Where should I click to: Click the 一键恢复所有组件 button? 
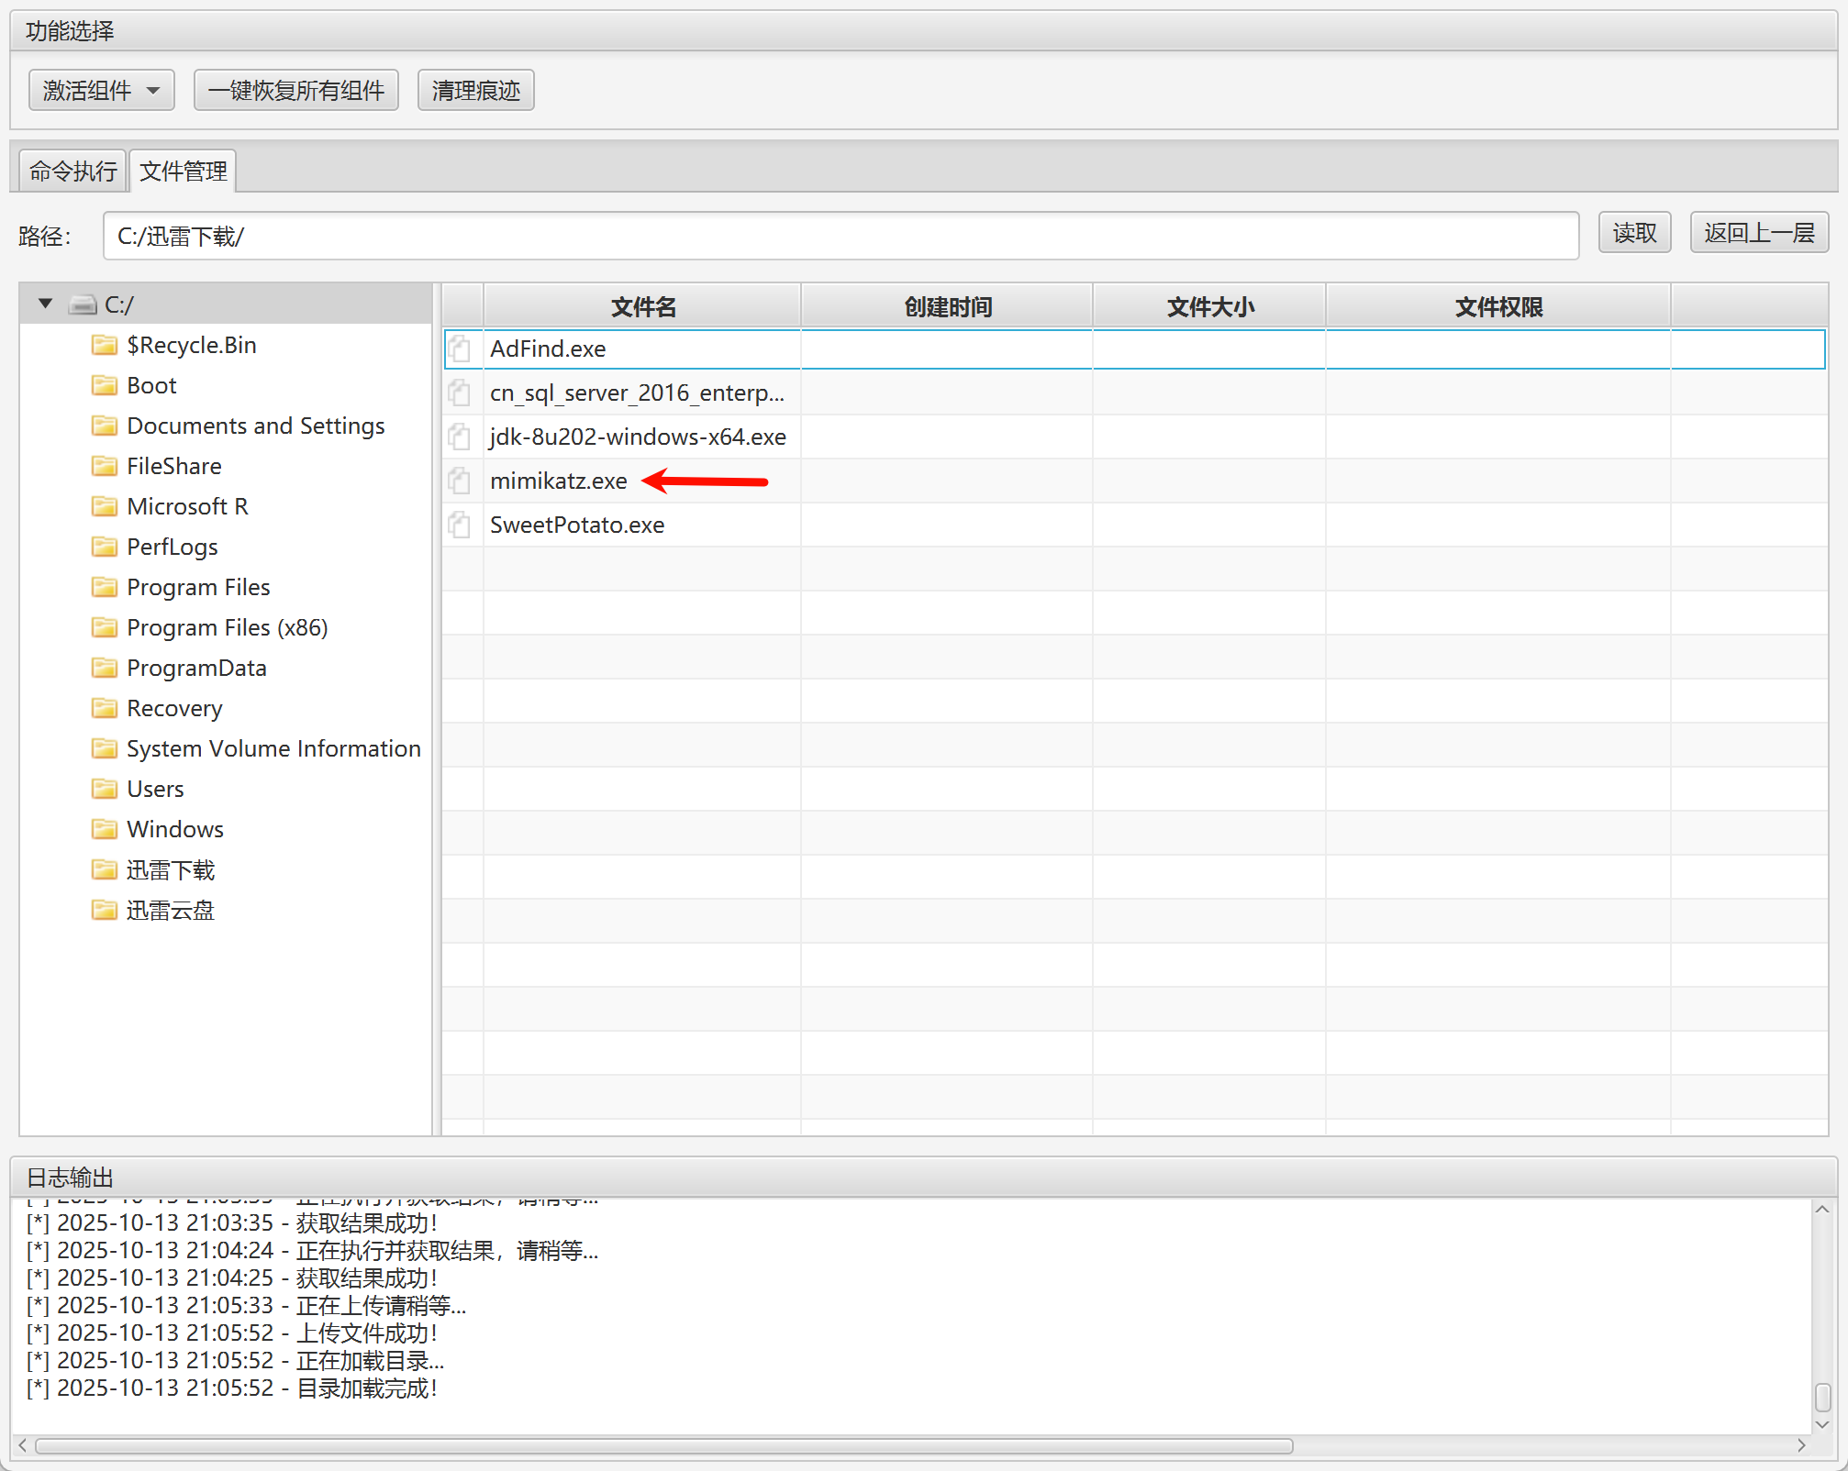pos(295,90)
